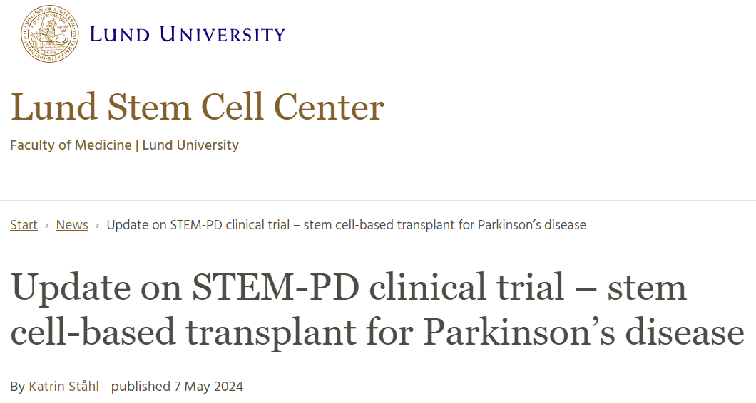Open the Lund Stem Cell Center homepage title

[x=197, y=107]
